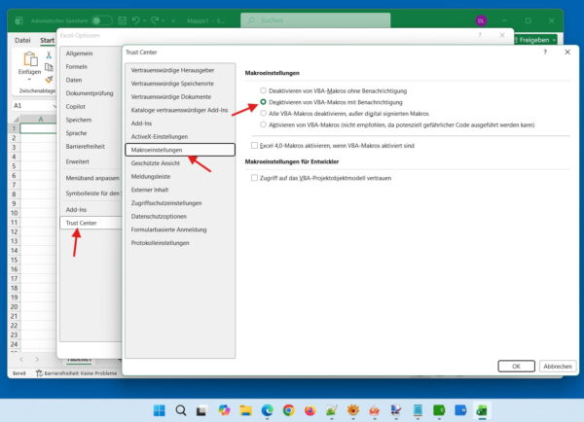Click the Excel icon on taskbar
584x422 pixels.
(482, 410)
